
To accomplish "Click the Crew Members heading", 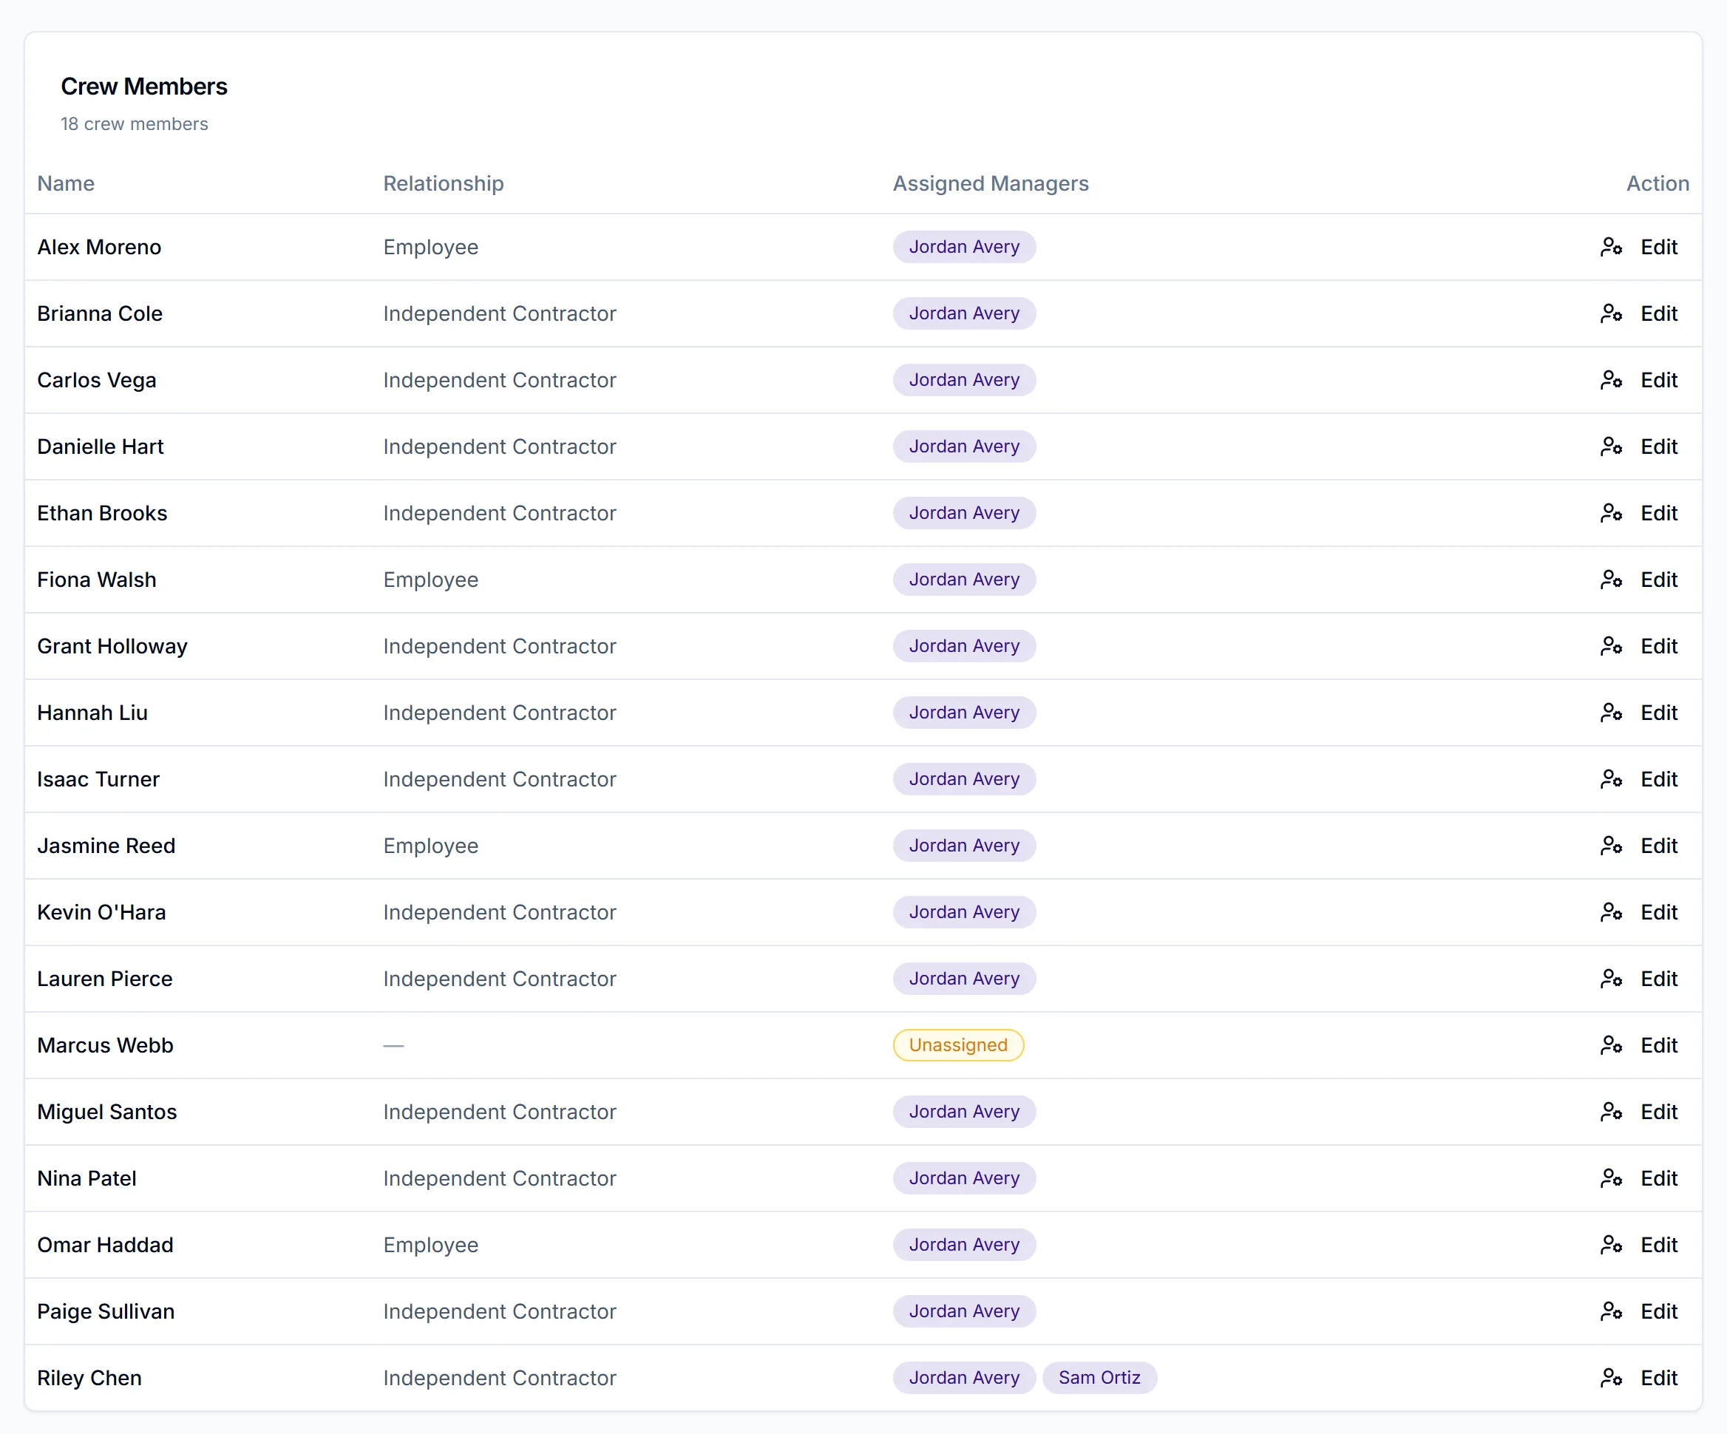I will pos(144,86).
